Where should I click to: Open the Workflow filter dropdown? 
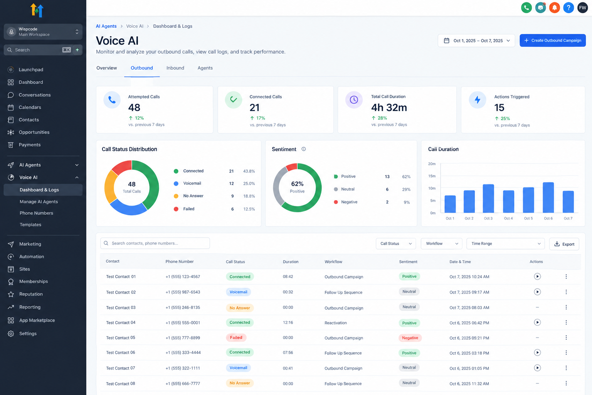point(442,244)
